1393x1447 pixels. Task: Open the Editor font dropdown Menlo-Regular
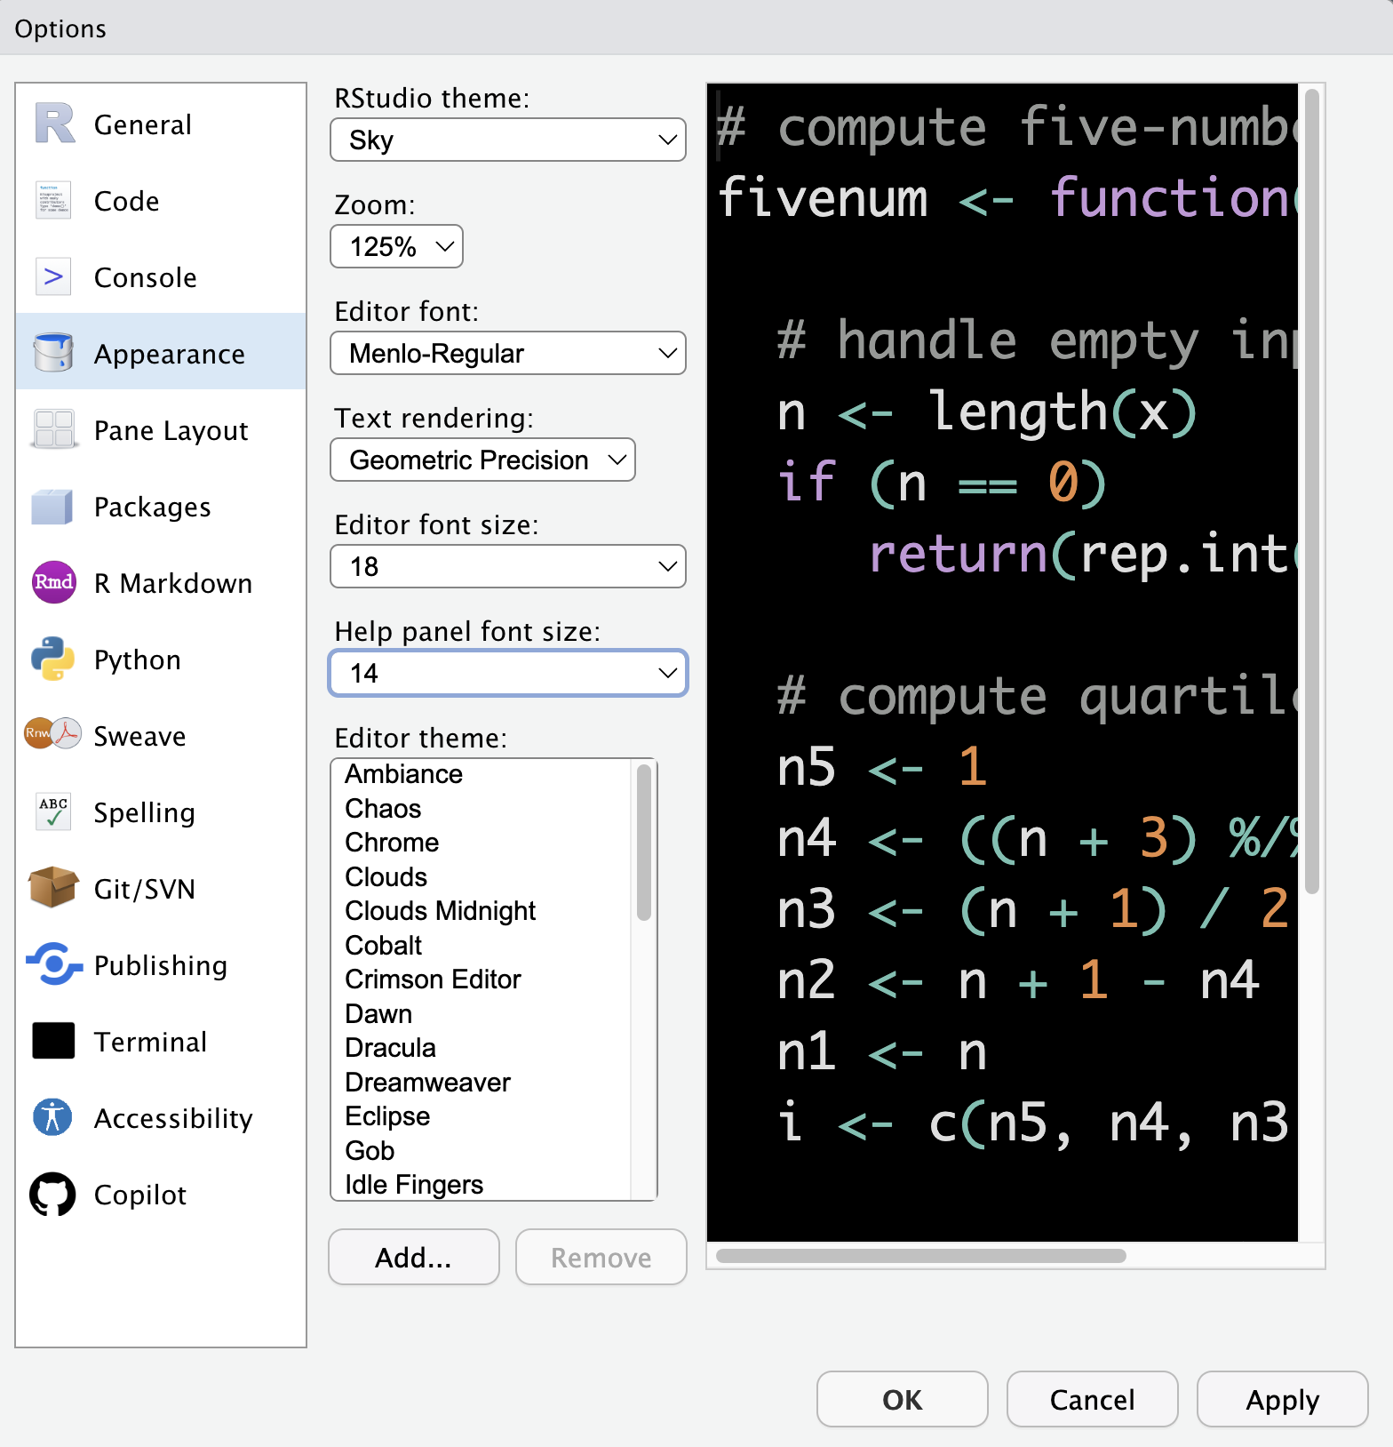click(x=508, y=353)
